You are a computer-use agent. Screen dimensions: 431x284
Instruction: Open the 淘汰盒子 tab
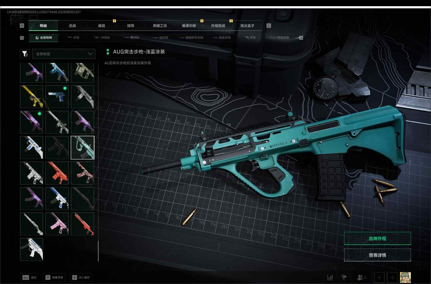[247, 26]
